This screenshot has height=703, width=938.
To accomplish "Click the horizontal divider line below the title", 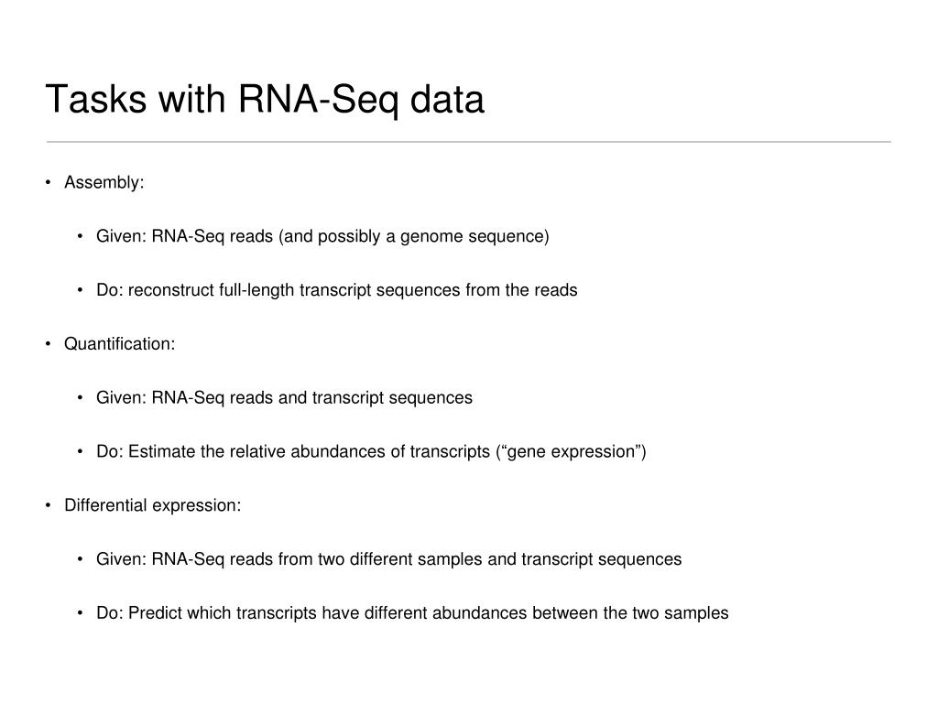I will click(x=469, y=142).
